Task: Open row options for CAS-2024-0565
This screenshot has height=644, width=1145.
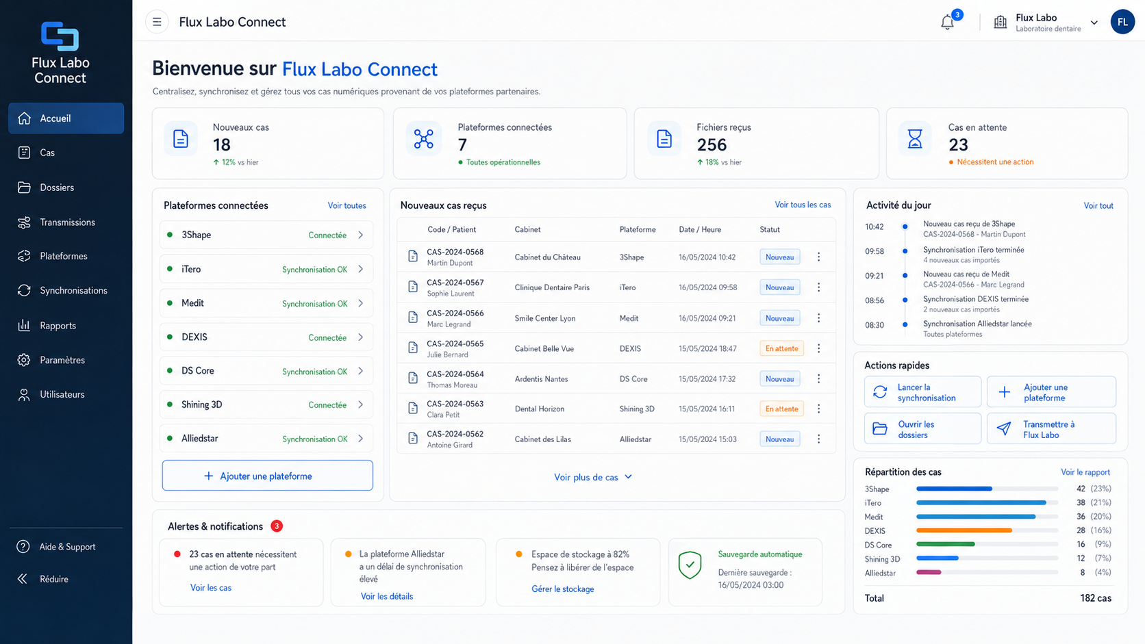Action: 818,348
